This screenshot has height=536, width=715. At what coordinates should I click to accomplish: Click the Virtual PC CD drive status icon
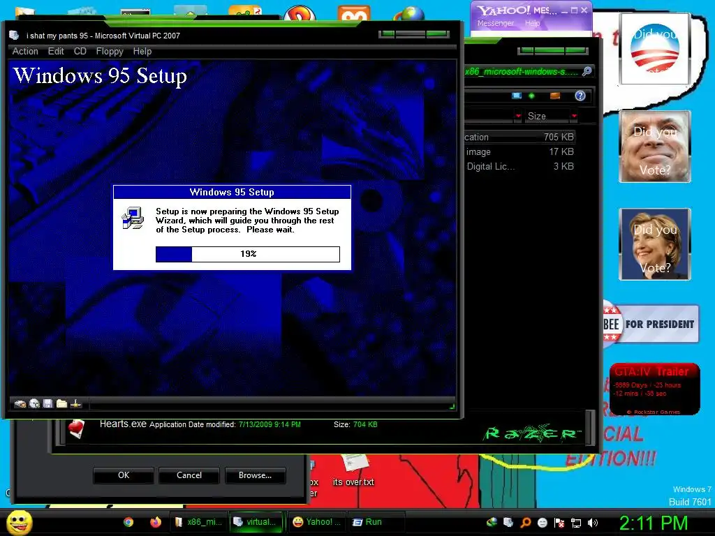coord(34,404)
